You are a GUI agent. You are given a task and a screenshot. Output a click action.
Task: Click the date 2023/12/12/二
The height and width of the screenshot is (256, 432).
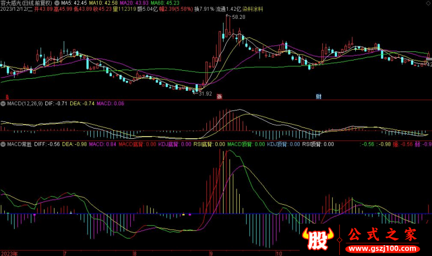coord(17,9)
